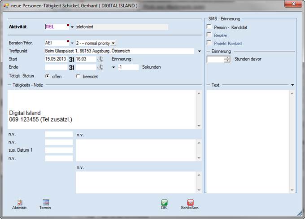Select the 'beendet' status radio button

click(78, 76)
